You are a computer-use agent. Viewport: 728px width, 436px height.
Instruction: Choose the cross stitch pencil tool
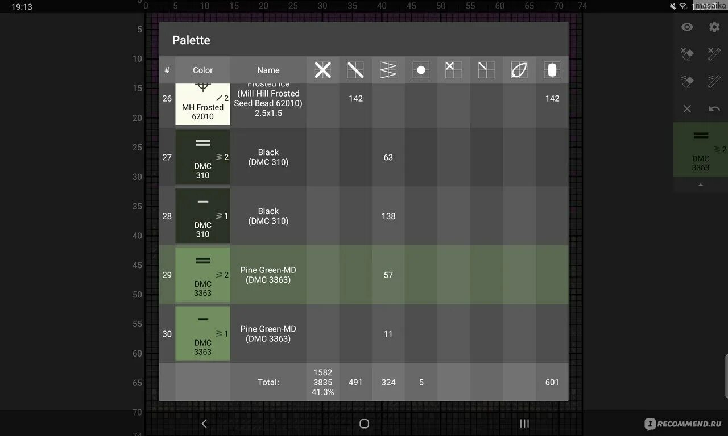tap(714, 54)
